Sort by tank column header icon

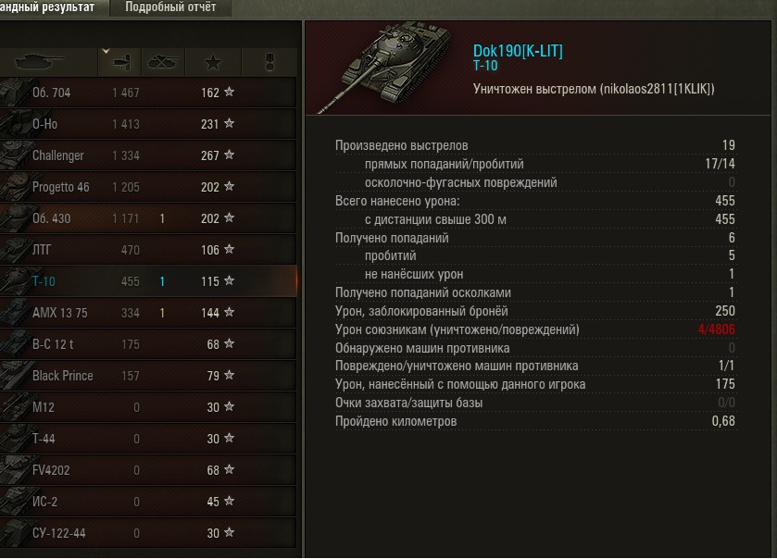(40, 62)
